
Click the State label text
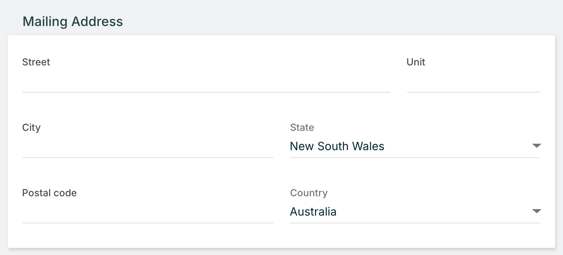(x=302, y=127)
